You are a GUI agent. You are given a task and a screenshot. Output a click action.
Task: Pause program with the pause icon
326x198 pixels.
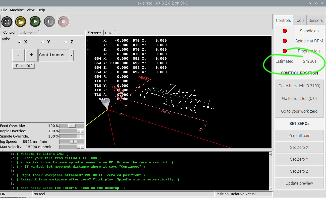[x=49, y=22]
